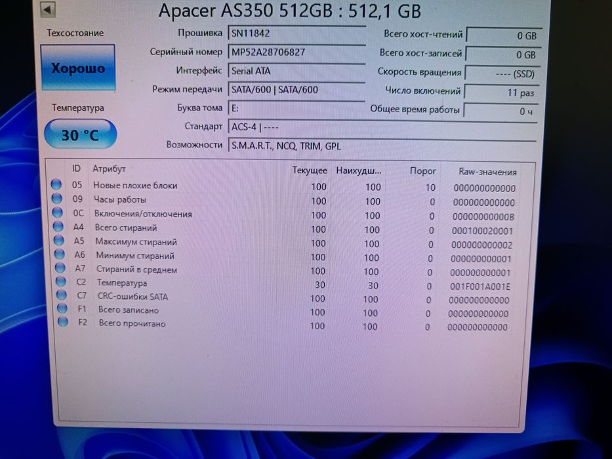Viewport: 612px width, 459px height.
Task: Click the 30 °C temperature indicator
Action: click(81, 134)
